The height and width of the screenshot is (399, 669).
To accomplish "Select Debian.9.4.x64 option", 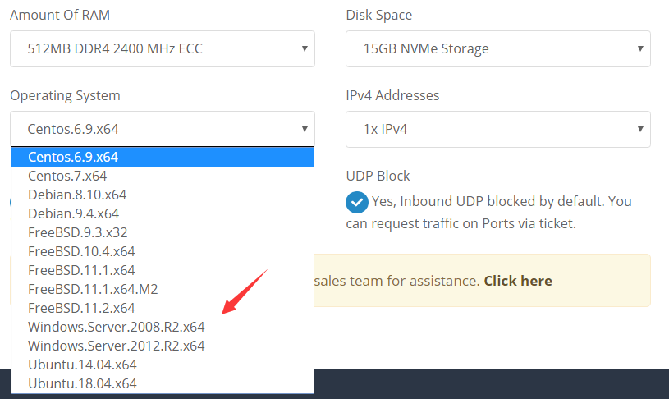I will click(163, 213).
